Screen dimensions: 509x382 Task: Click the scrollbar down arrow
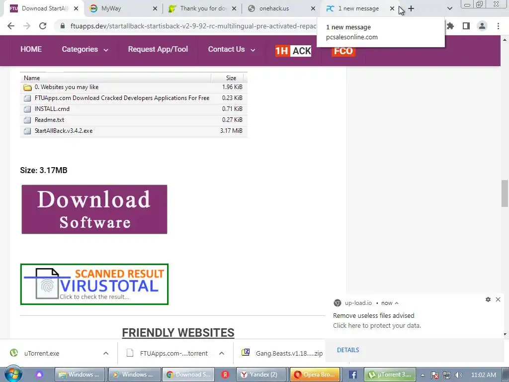tap(505, 334)
